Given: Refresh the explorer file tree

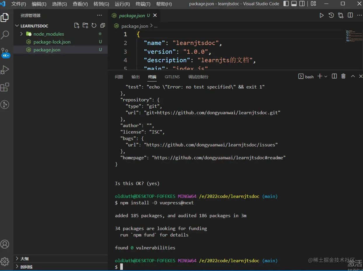Looking at the screenshot, I should tap(94, 25).
